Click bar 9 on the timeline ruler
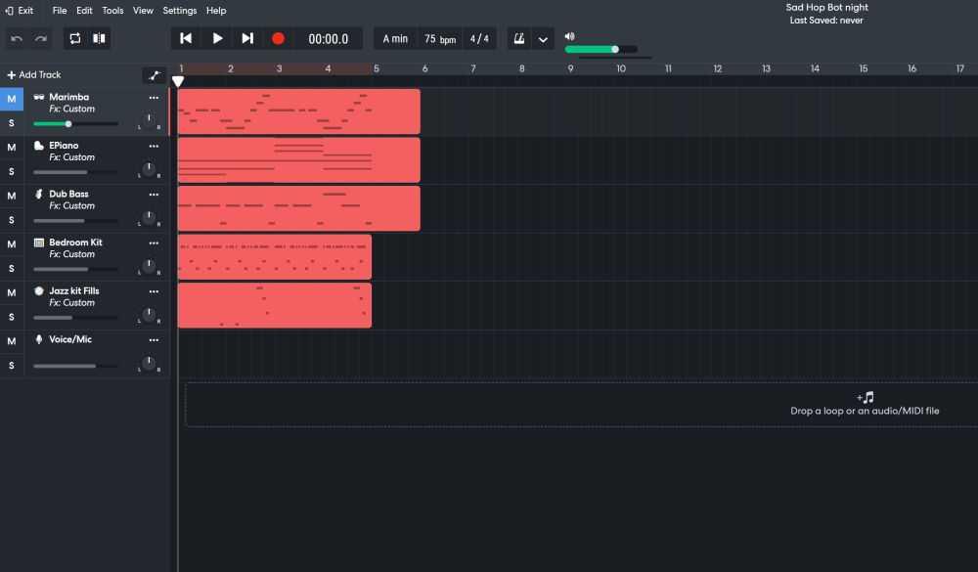Screen dimensions: 978x572 tap(570, 69)
